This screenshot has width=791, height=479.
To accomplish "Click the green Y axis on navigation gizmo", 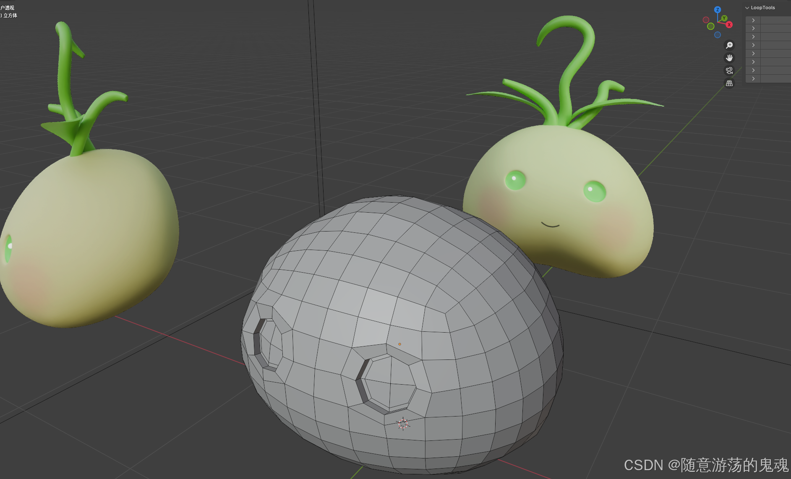I will 724,18.
